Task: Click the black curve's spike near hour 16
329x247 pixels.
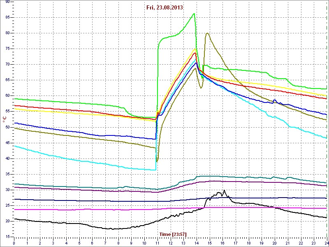Action: (x=224, y=190)
